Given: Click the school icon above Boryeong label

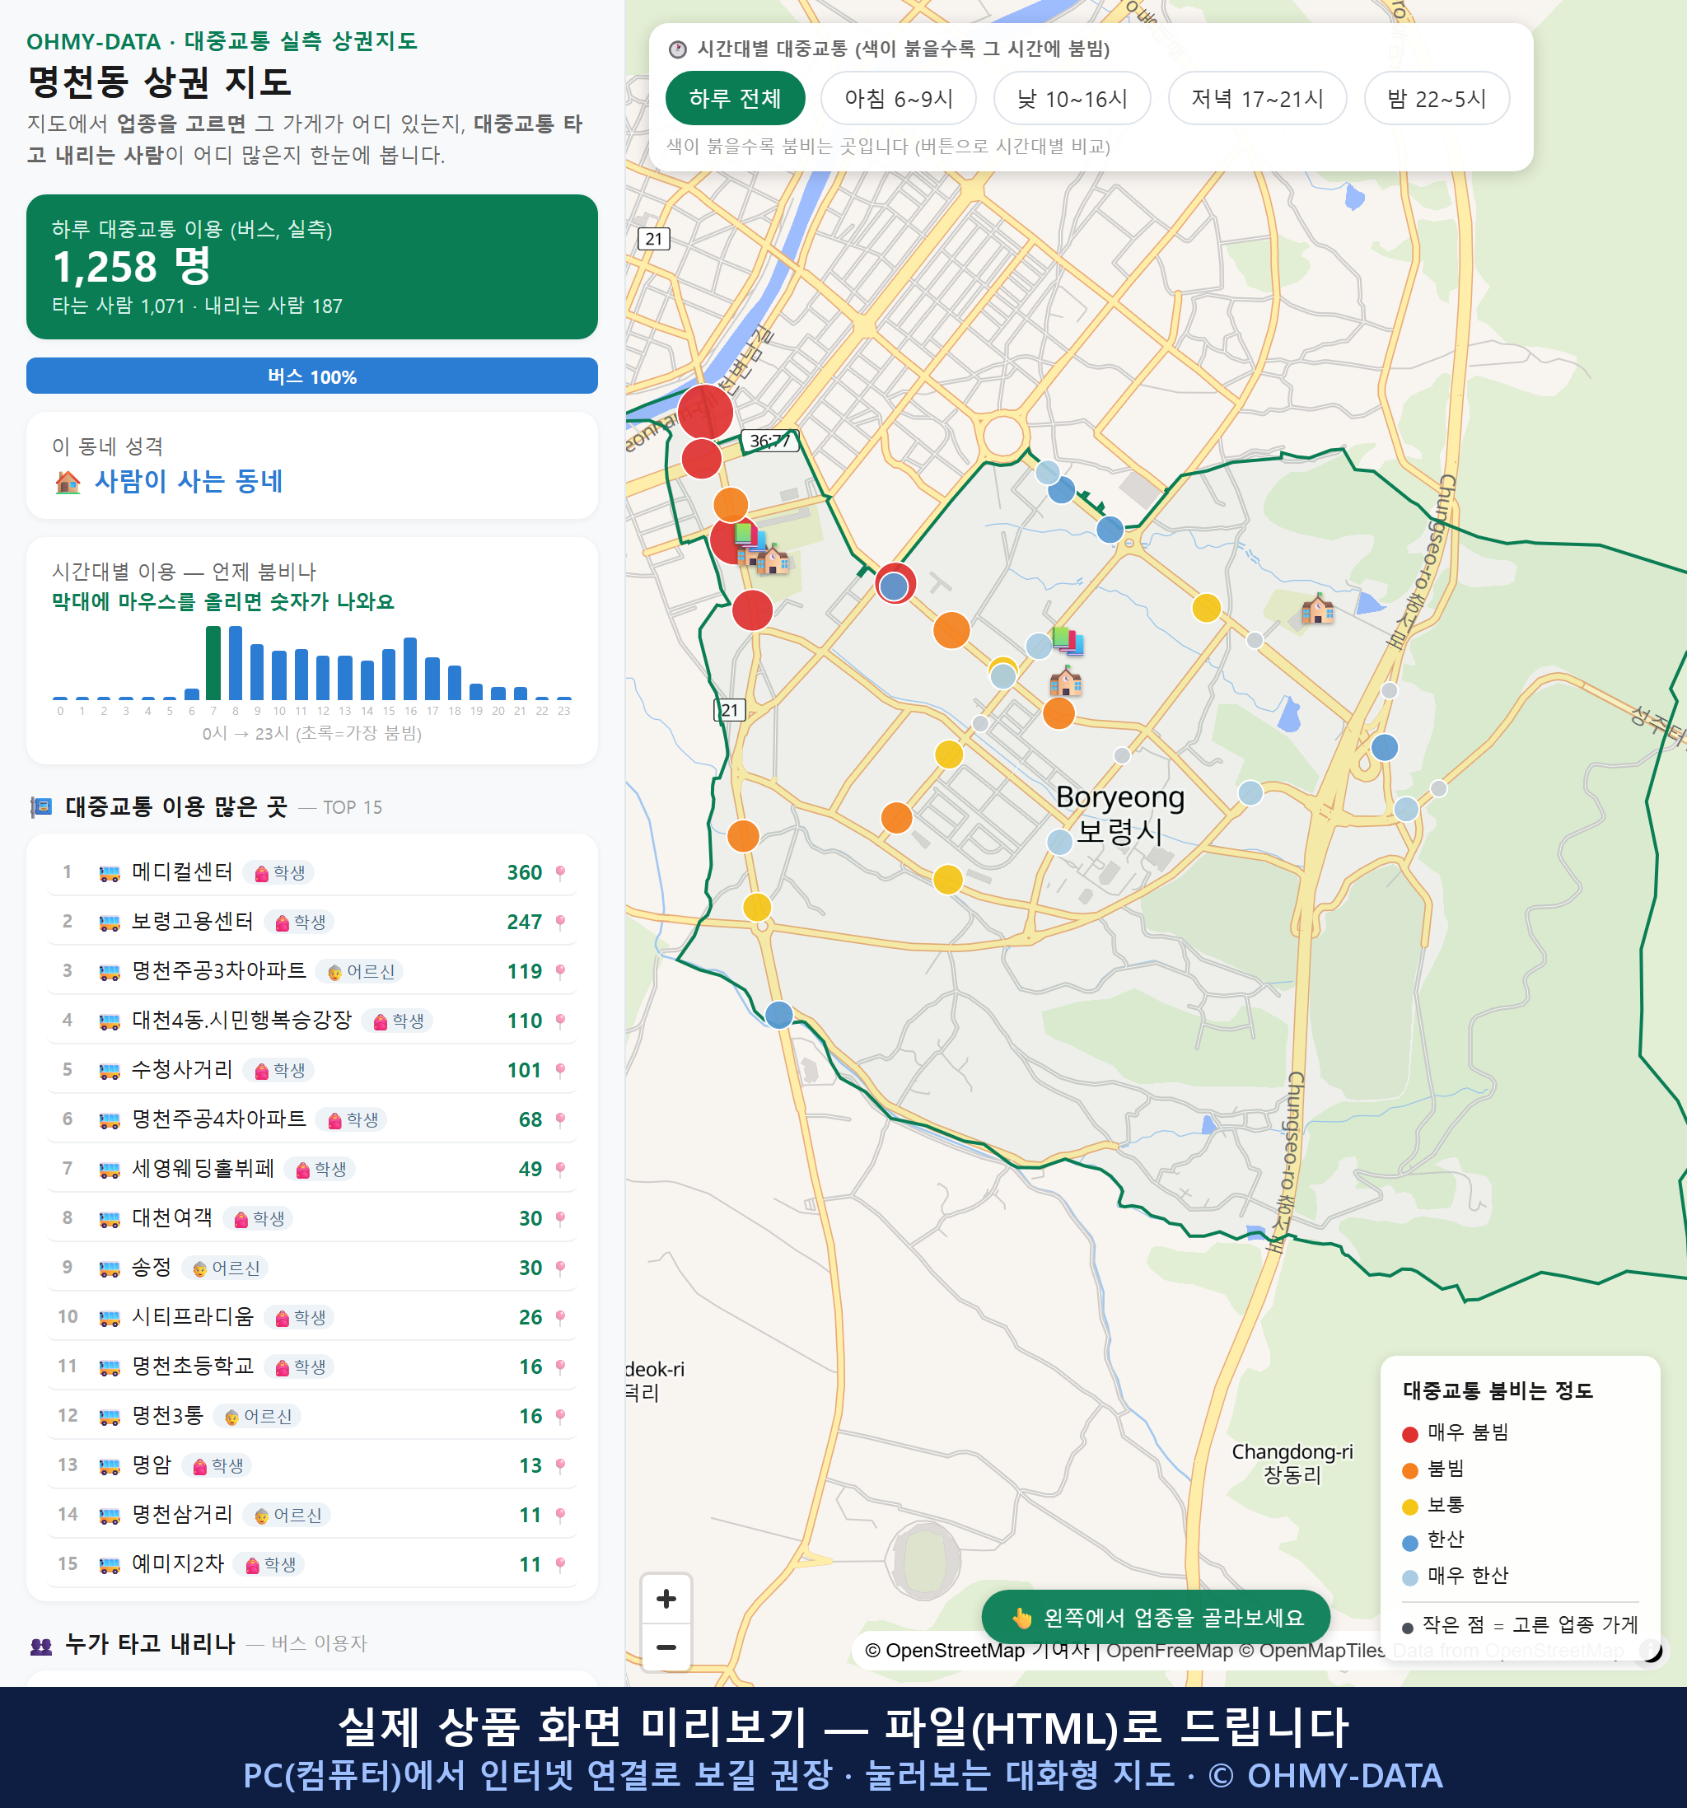Looking at the screenshot, I should [1066, 680].
